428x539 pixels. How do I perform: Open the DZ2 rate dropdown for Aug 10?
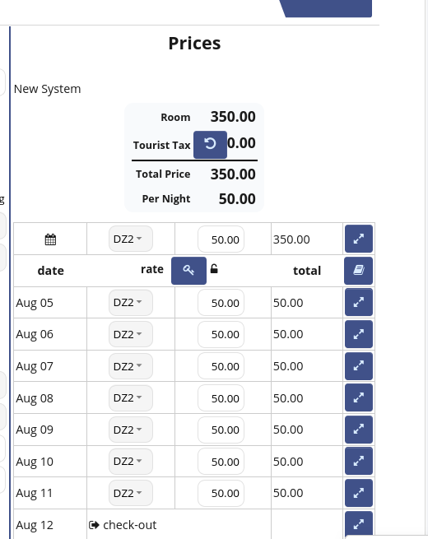coord(131,461)
